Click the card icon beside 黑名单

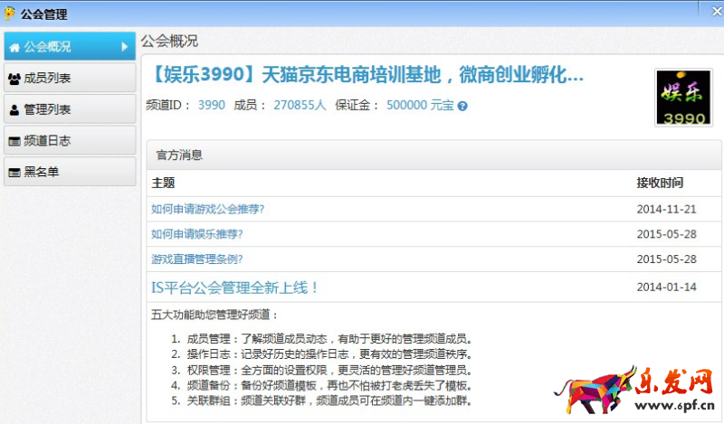(14, 172)
